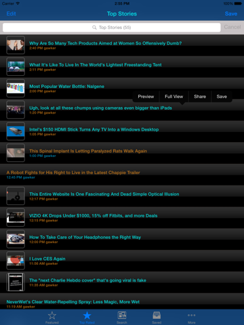Open 'Intel's $150 HDMI Stick' headline

tap(94, 129)
